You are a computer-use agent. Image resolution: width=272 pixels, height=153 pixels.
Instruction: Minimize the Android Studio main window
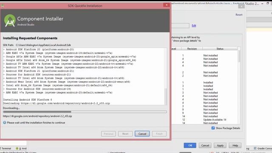point(263,3)
